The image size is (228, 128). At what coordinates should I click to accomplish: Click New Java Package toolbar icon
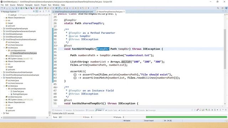(x=37, y=8)
